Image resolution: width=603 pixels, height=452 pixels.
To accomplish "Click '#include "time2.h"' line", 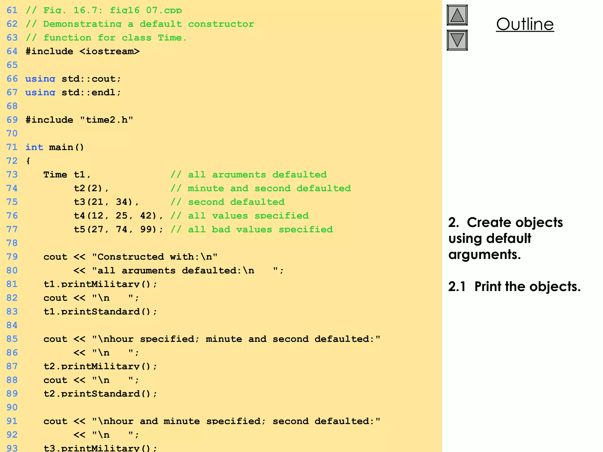I will coord(79,120).
